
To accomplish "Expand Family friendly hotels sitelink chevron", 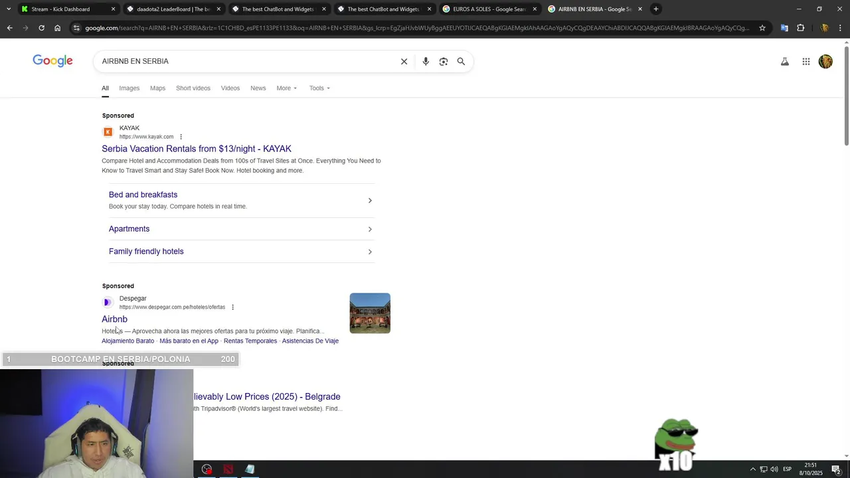I will pyautogui.click(x=370, y=252).
